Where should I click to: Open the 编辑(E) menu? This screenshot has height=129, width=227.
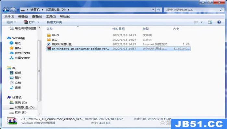[23, 16]
